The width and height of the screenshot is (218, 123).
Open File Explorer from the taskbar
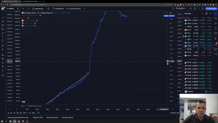(x=11, y=121)
